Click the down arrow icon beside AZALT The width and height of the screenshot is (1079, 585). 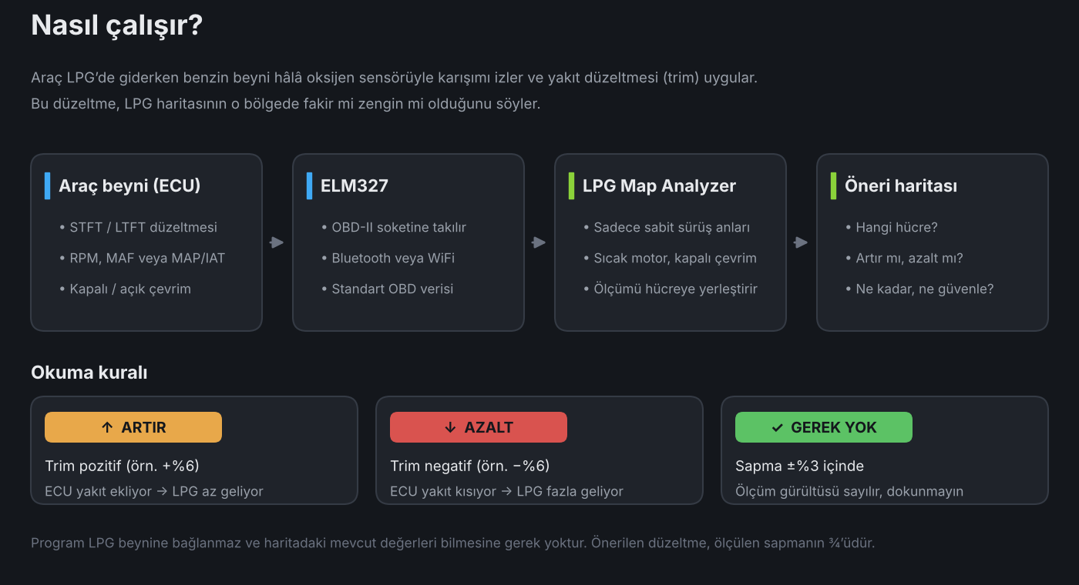pyautogui.click(x=450, y=427)
